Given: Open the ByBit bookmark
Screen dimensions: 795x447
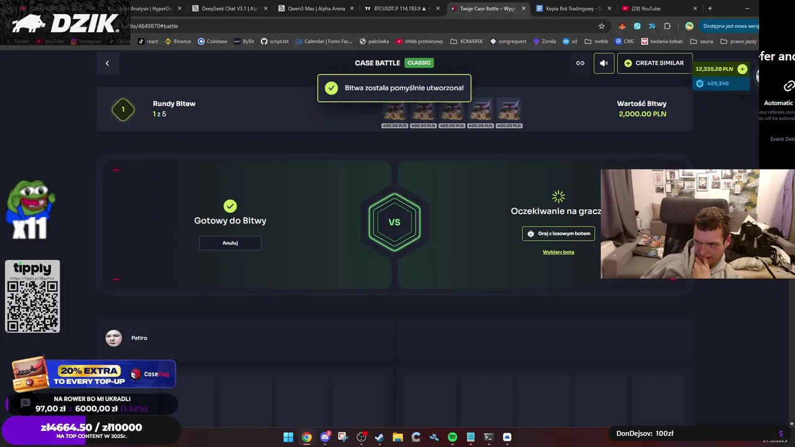Looking at the screenshot, I should (x=244, y=42).
